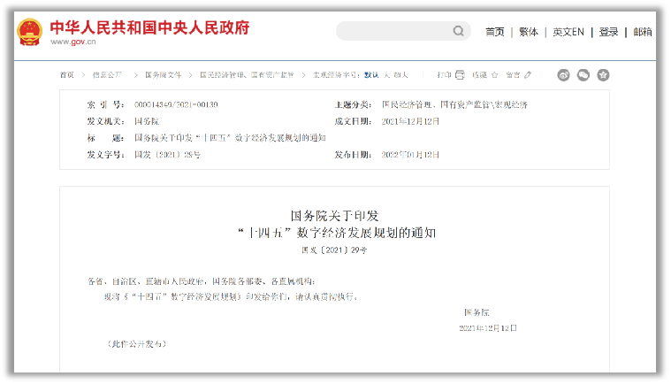Screen dimensions: 671x384
Task: Share to Qzone star icon
Action: pos(603,75)
